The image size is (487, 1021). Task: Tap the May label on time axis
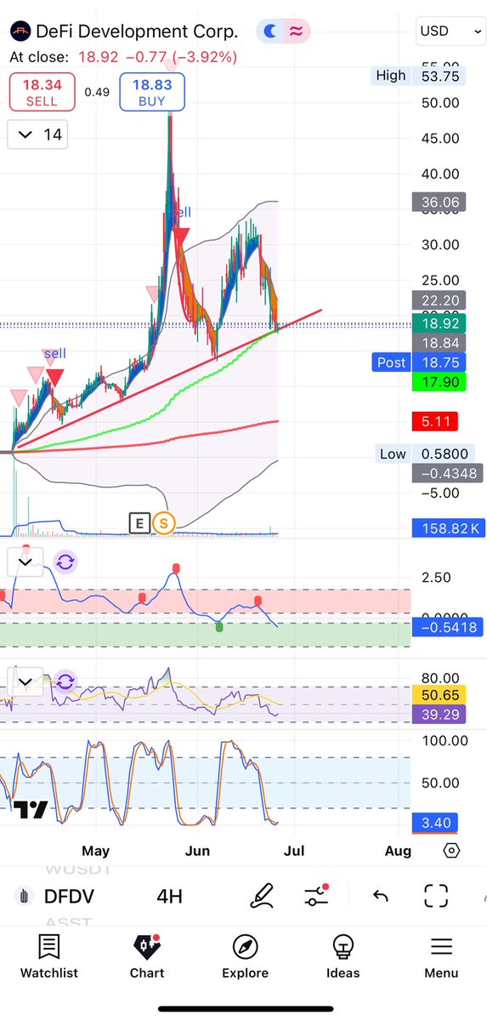[x=96, y=851]
